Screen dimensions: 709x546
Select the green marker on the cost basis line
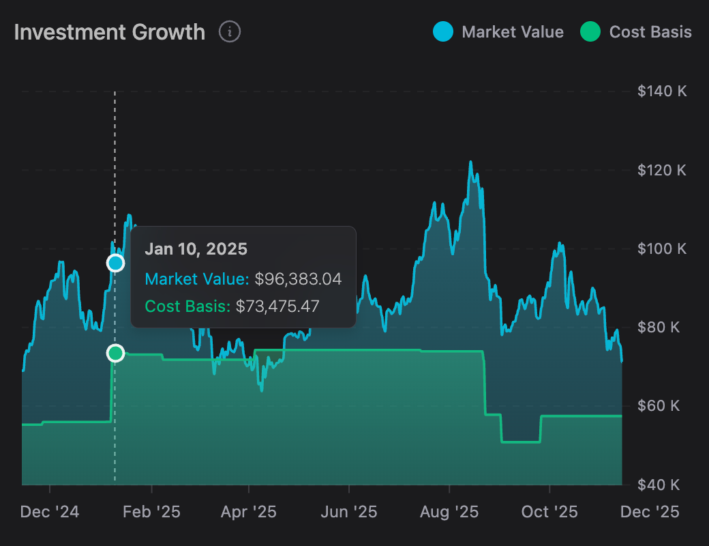[x=115, y=353]
